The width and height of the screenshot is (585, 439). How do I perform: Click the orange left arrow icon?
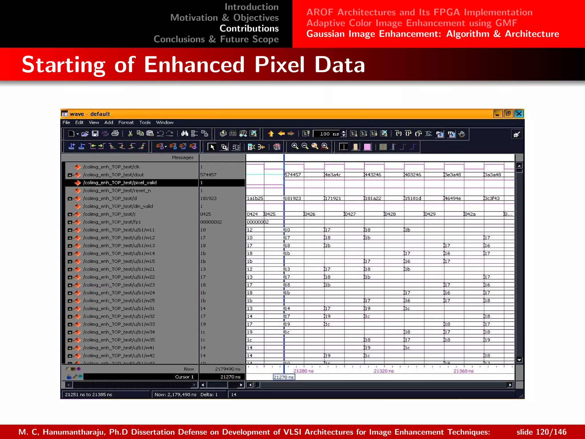[281, 133]
